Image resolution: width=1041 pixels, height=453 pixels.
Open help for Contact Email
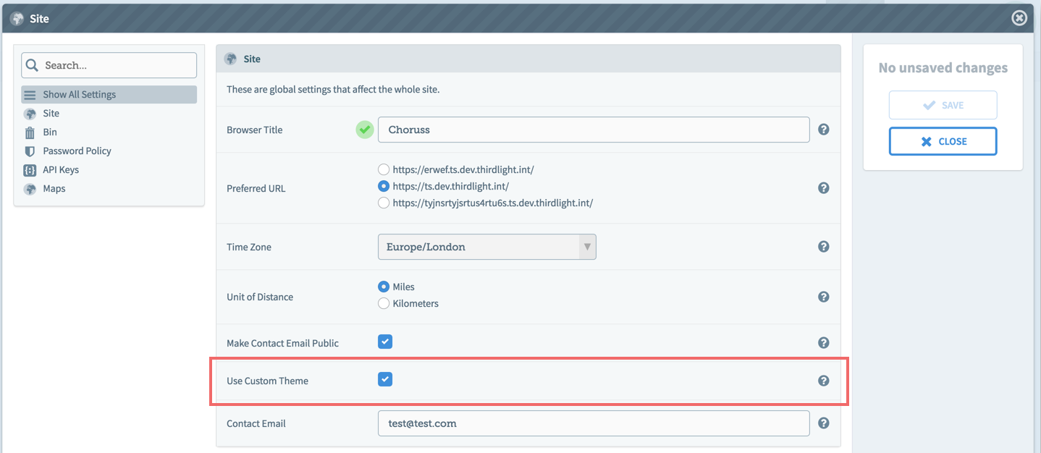[823, 423]
